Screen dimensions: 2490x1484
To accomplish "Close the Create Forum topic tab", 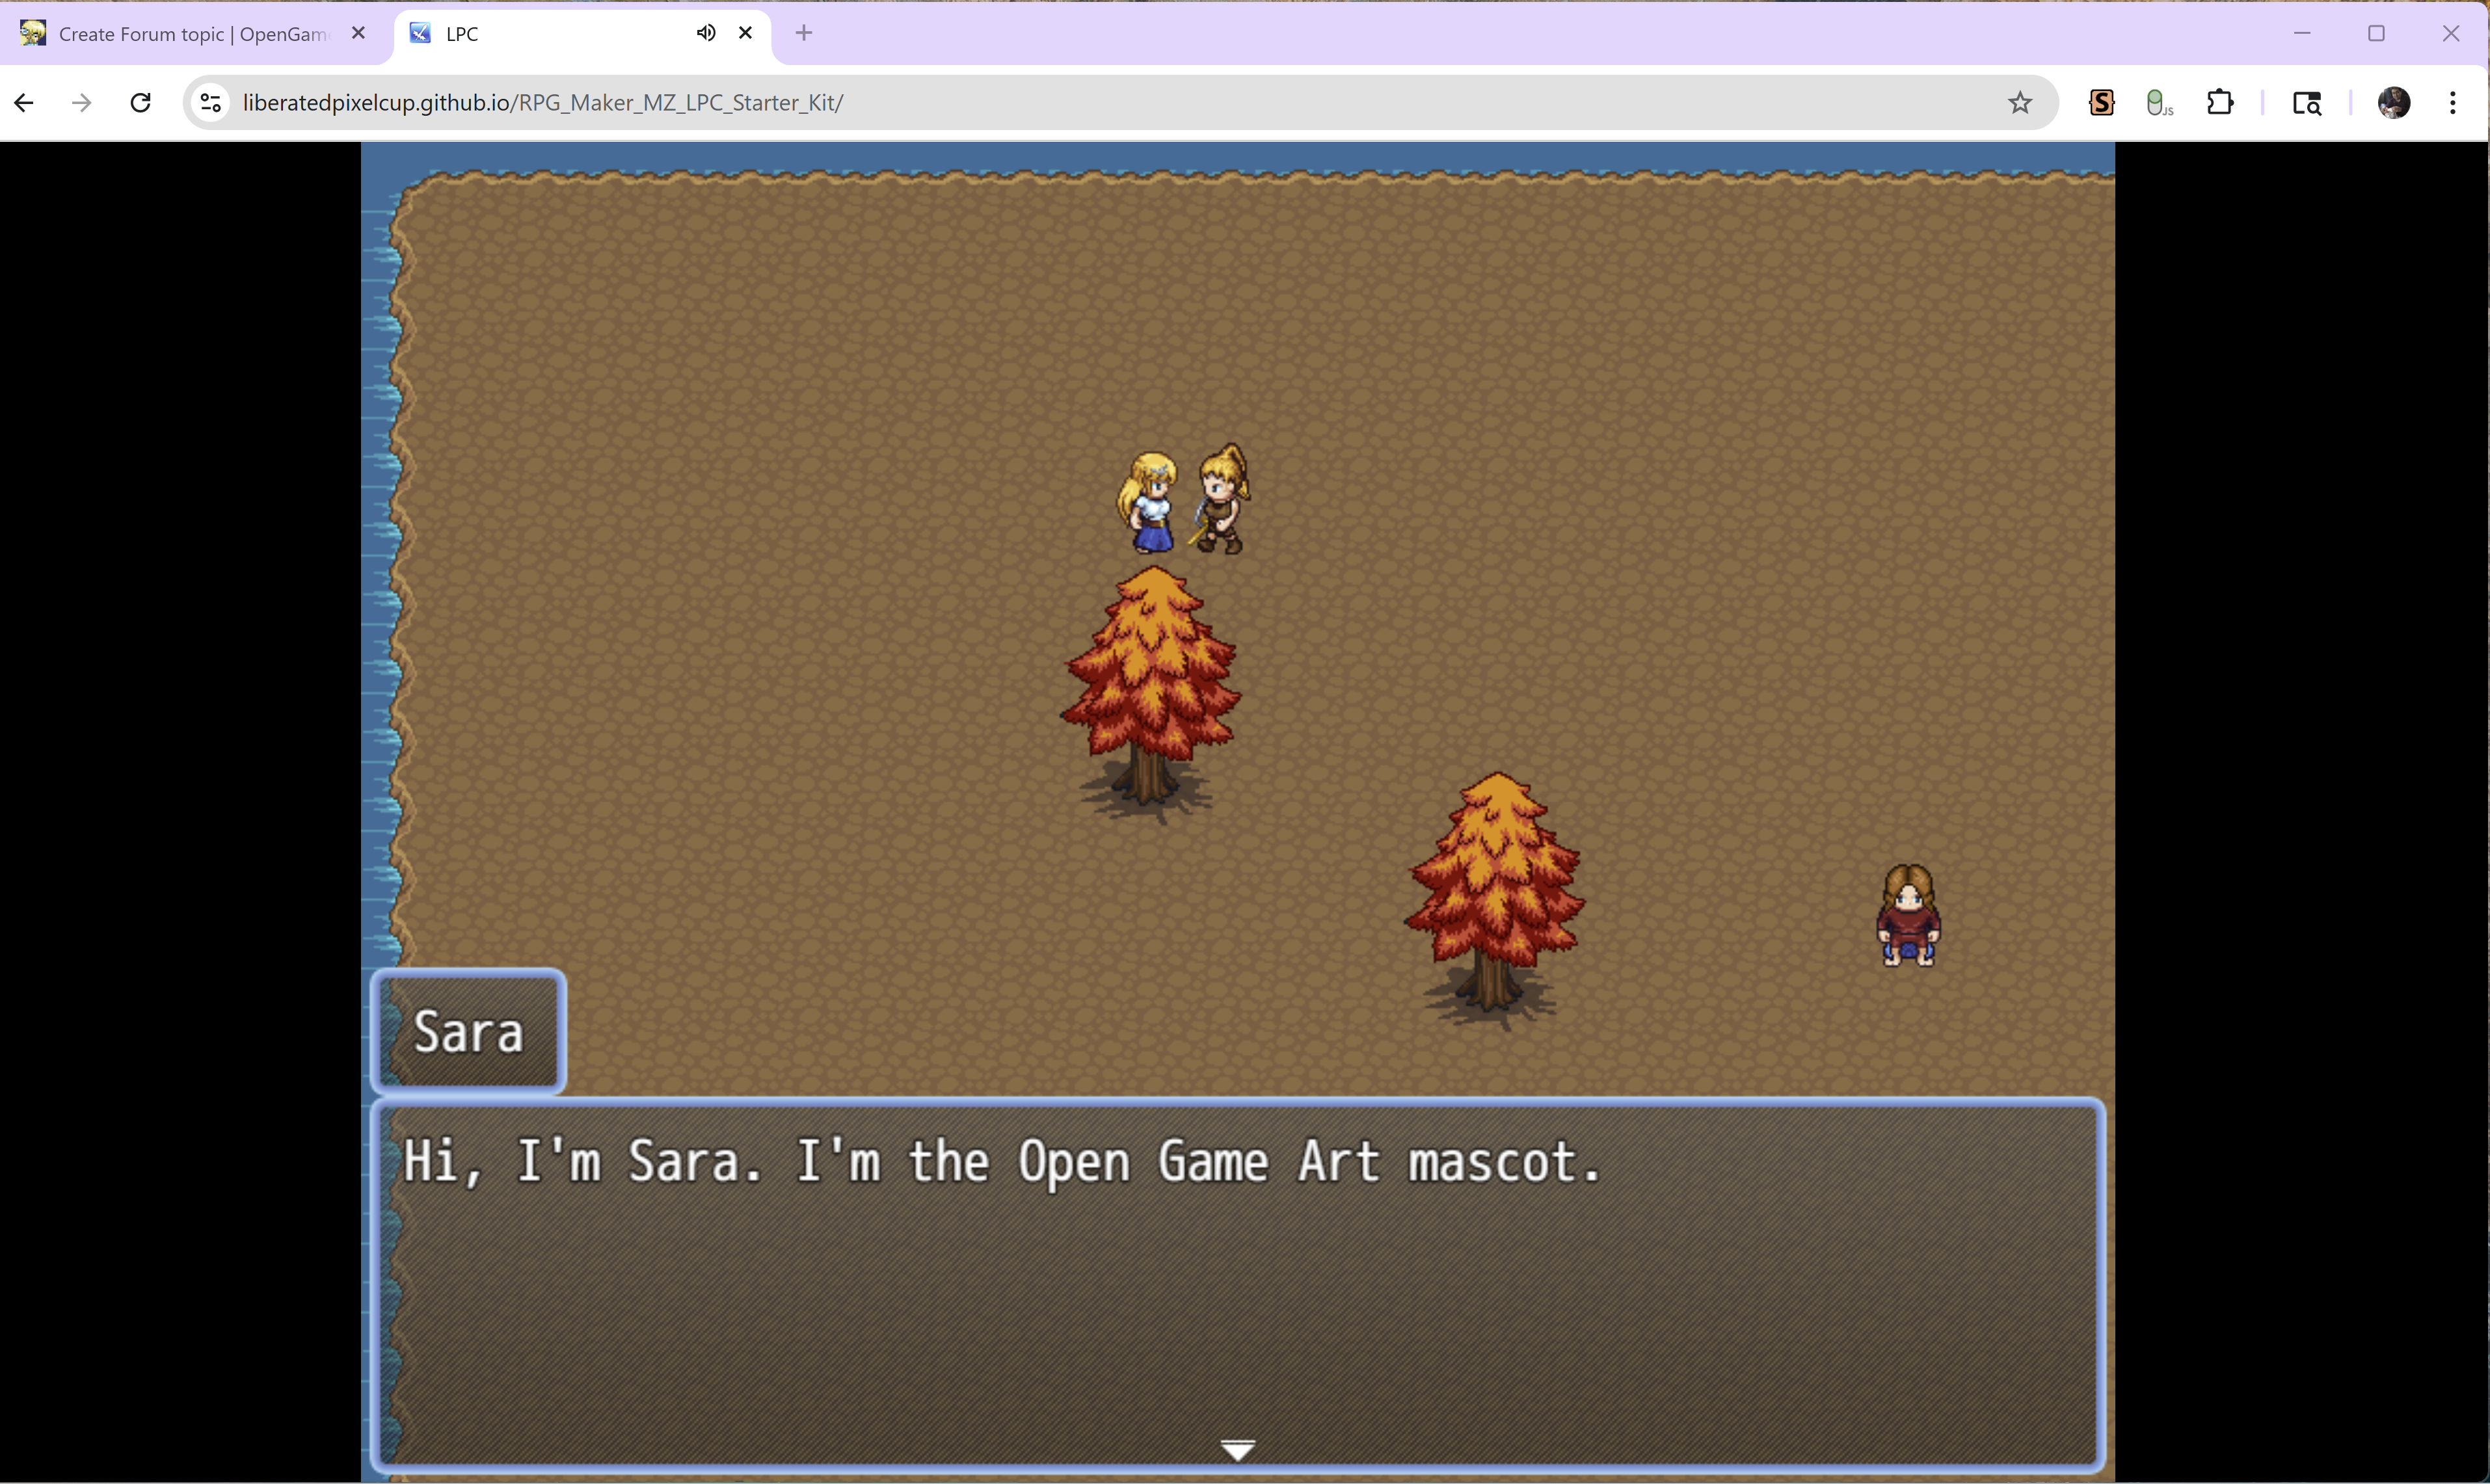I will [x=358, y=33].
